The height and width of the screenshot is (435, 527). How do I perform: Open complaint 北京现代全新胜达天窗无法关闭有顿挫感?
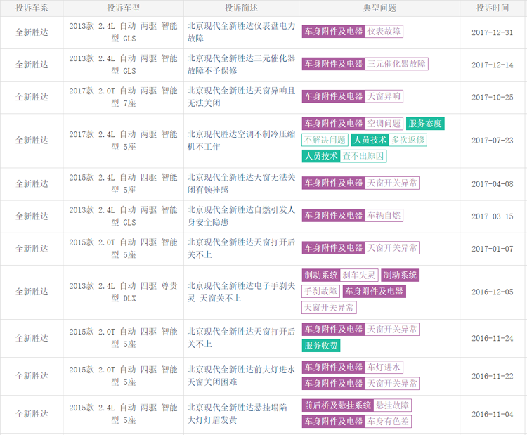[241, 183]
